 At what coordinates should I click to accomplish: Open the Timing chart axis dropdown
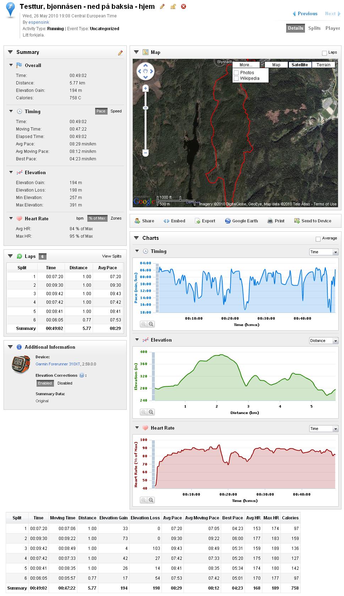tap(324, 252)
